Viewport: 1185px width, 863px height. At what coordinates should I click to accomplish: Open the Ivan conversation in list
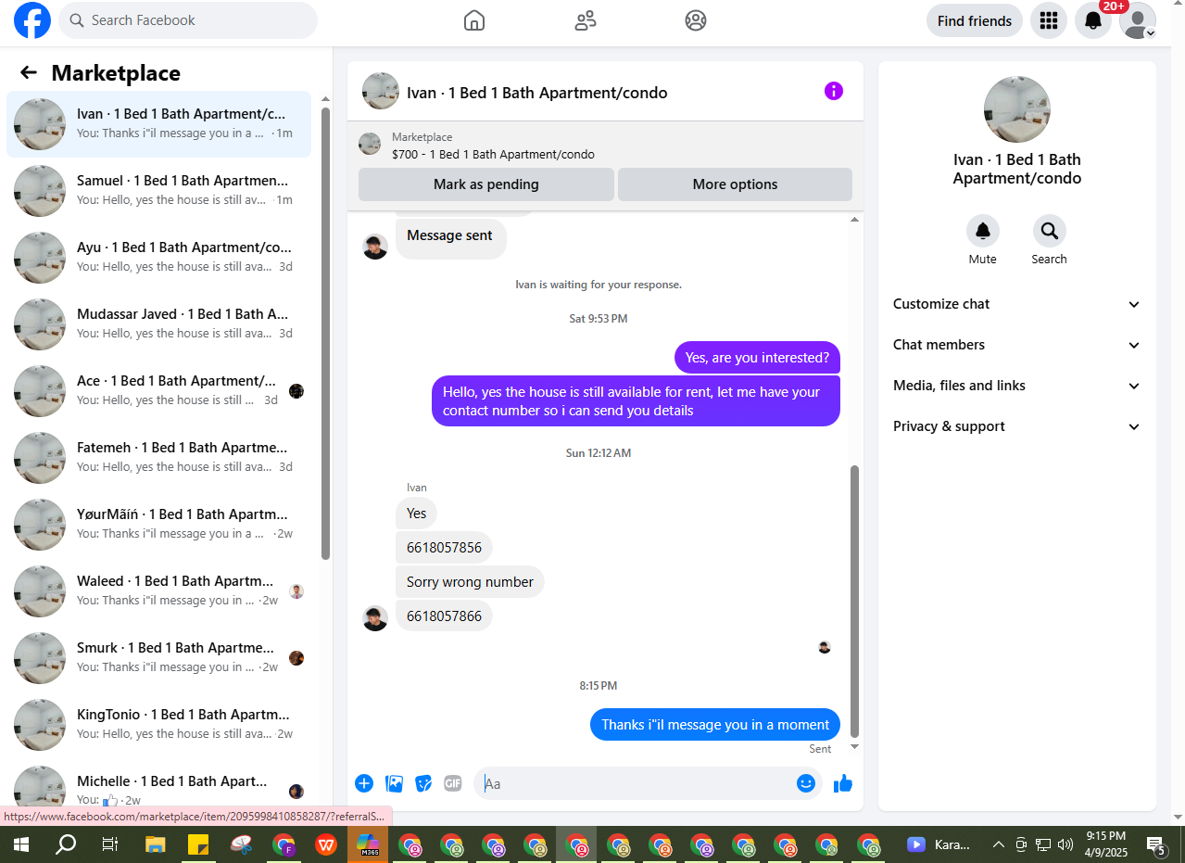click(x=158, y=124)
